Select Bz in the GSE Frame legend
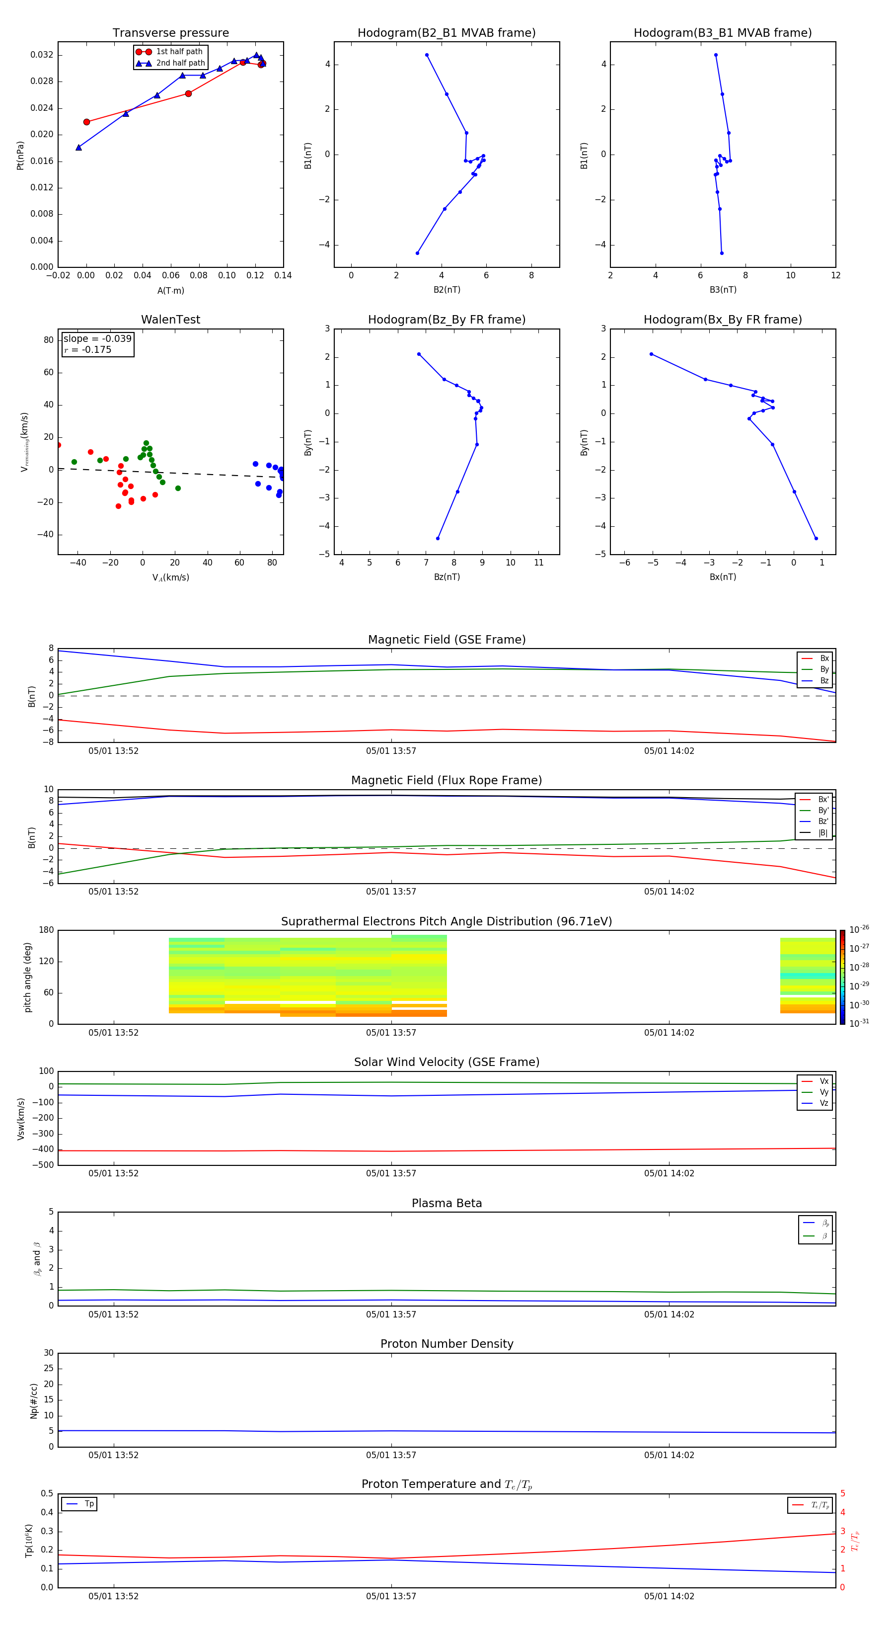 click(x=815, y=680)
